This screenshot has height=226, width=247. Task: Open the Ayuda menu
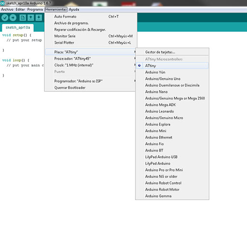click(74, 10)
